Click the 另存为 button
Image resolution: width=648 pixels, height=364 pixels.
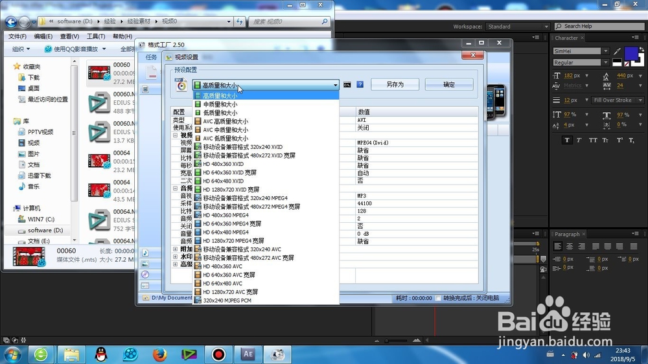(x=395, y=84)
